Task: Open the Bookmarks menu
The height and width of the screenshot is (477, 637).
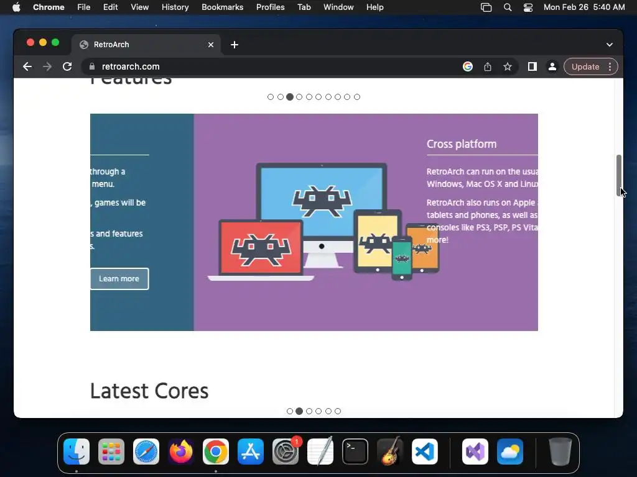Action: click(x=222, y=7)
